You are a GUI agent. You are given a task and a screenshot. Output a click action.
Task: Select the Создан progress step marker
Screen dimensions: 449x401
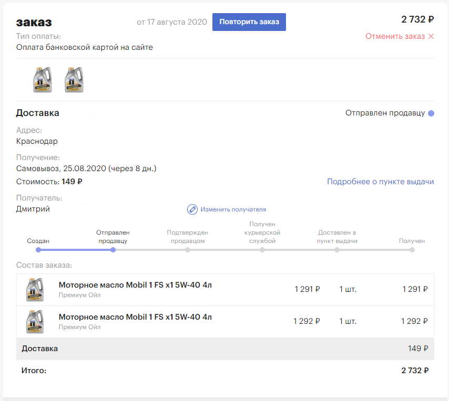pyautogui.click(x=38, y=250)
